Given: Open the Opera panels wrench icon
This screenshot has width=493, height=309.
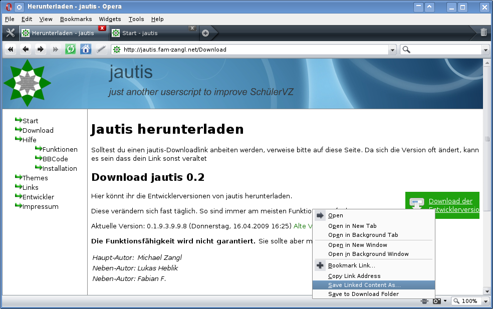Looking at the screenshot, I should pos(11,33).
